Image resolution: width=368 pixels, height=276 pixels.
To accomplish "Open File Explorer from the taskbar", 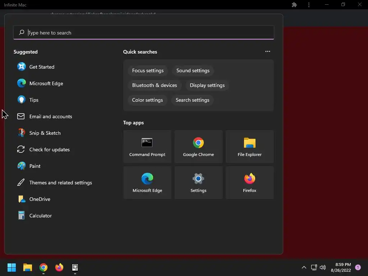I will tap(27, 267).
